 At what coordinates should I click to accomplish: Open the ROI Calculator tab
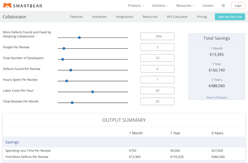[177, 17]
